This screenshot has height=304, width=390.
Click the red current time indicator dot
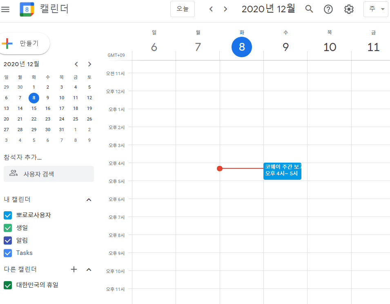[x=220, y=169]
